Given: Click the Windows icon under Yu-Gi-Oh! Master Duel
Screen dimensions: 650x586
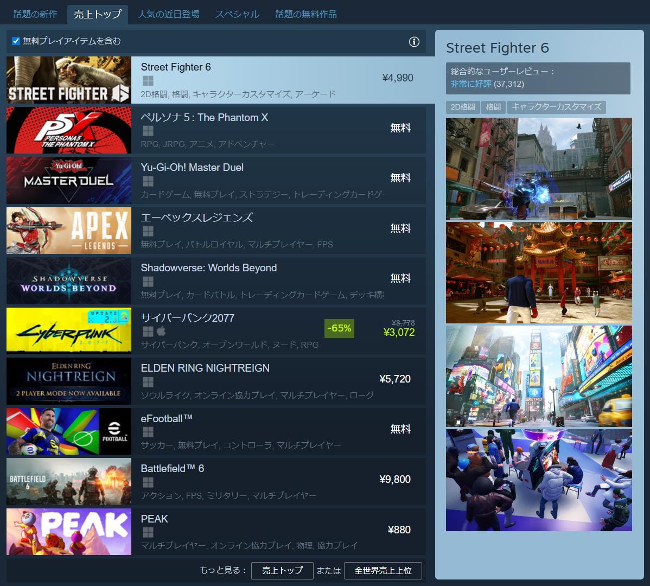Looking at the screenshot, I should pos(148,181).
